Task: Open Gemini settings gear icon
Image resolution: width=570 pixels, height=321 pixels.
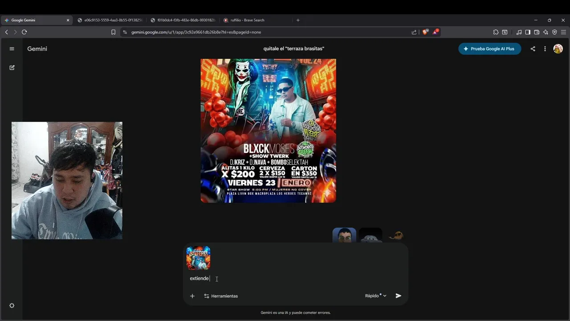Action: tap(12, 306)
